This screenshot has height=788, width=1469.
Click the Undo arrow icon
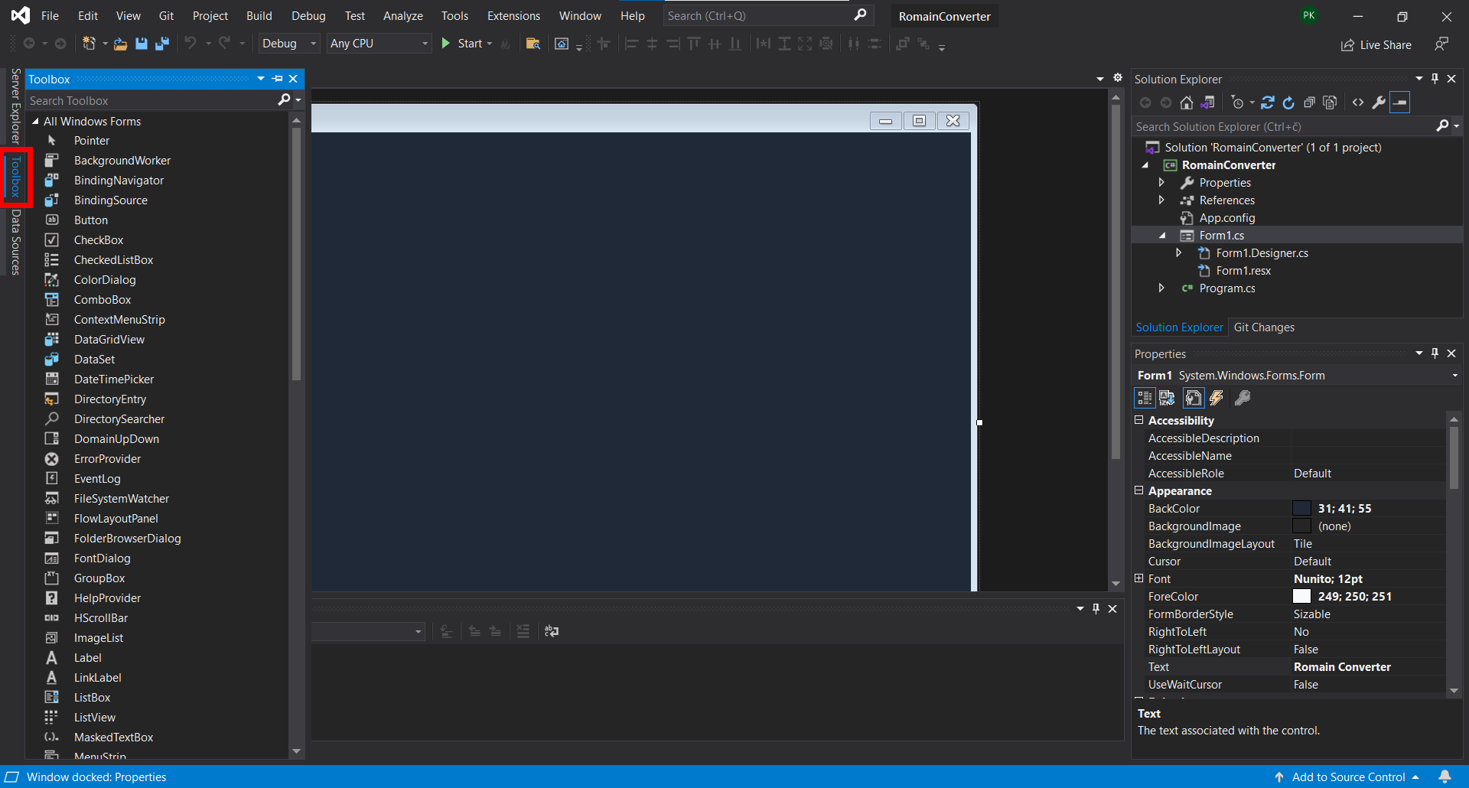[191, 44]
